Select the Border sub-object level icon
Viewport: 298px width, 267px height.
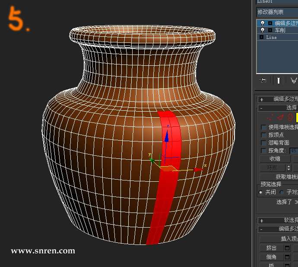[x=290, y=117]
